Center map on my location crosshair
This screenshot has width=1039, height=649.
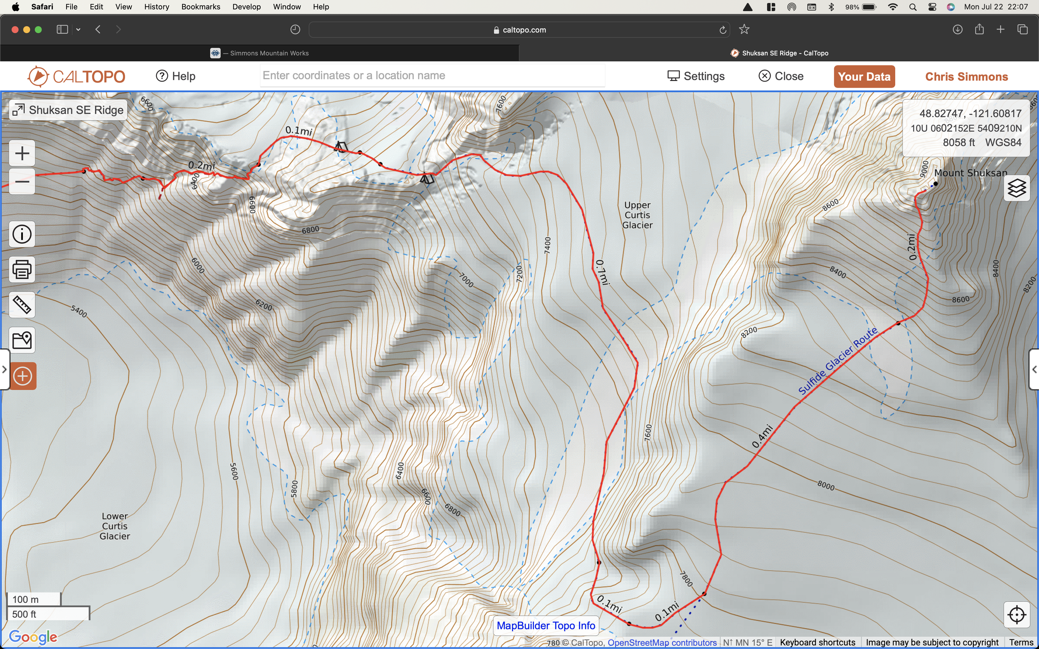(1017, 615)
